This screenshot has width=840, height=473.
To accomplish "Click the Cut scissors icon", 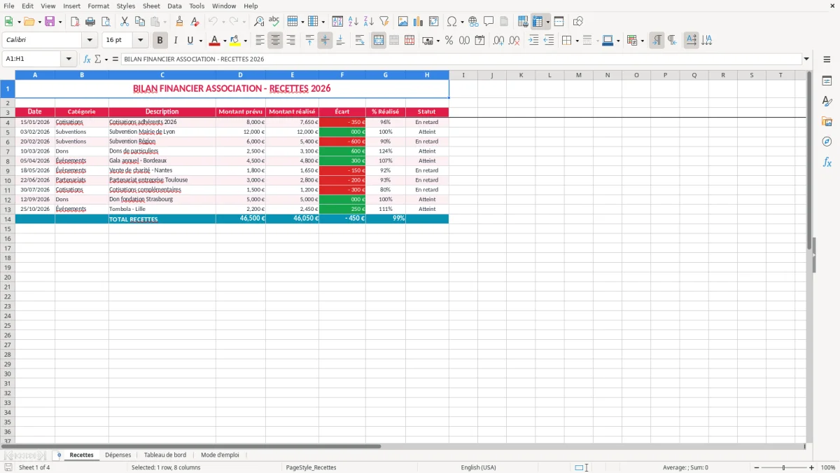I will click(x=125, y=22).
